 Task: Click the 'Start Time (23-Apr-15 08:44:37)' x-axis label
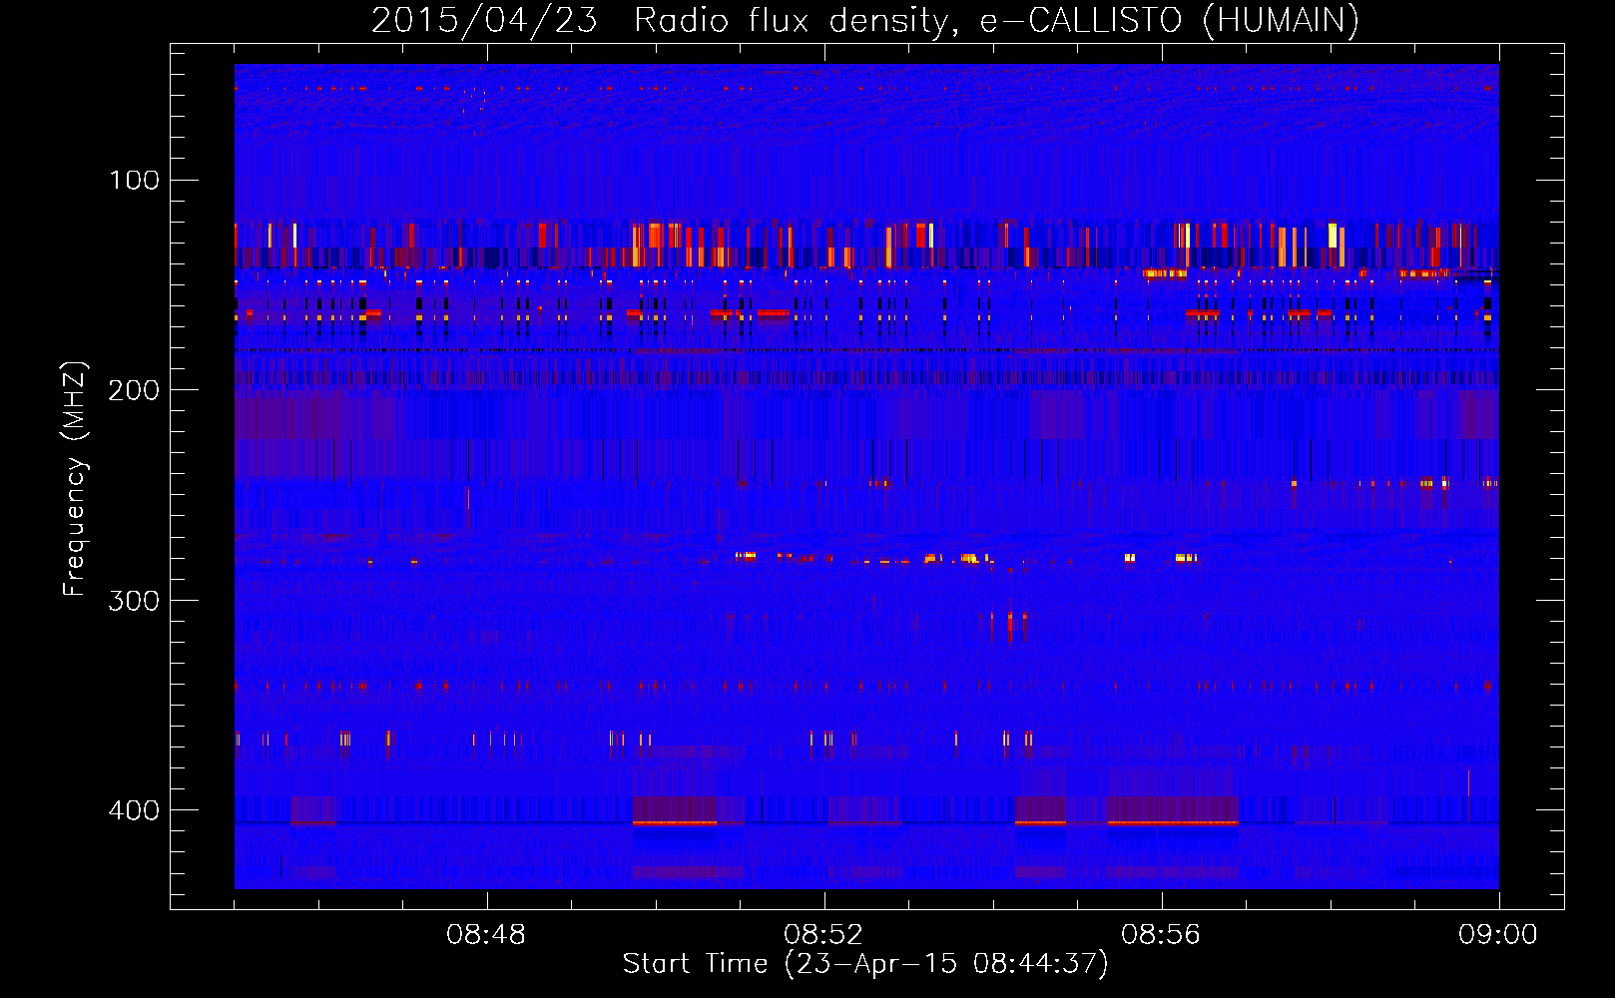click(865, 963)
